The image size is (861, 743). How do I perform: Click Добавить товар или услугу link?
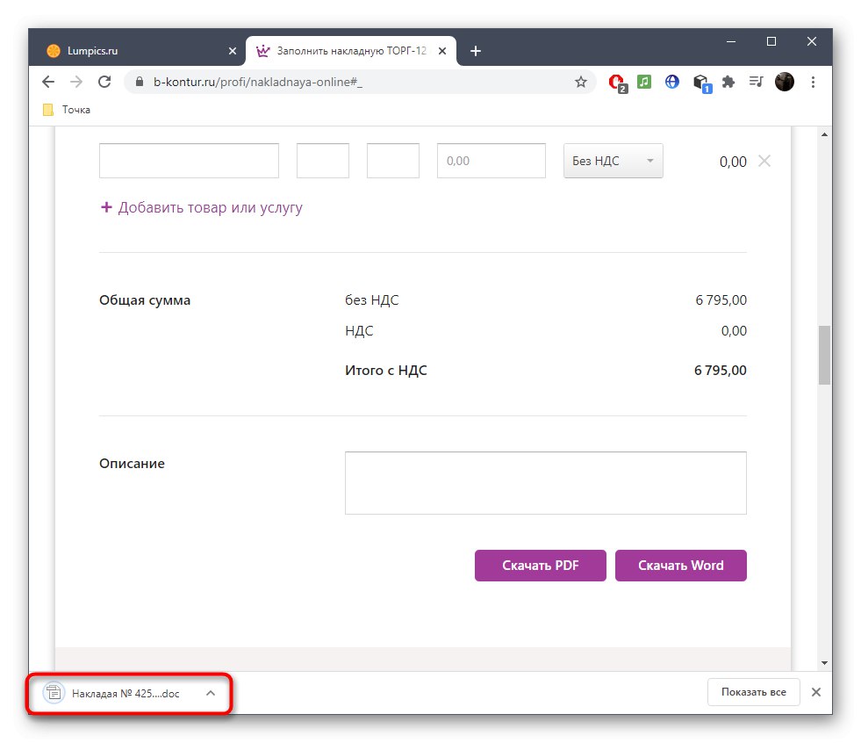pos(202,207)
